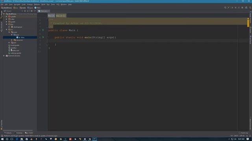Open the TODO tool window
This screenshot has width=252, height=141.
pyautogui.click(x=29, y=133)
